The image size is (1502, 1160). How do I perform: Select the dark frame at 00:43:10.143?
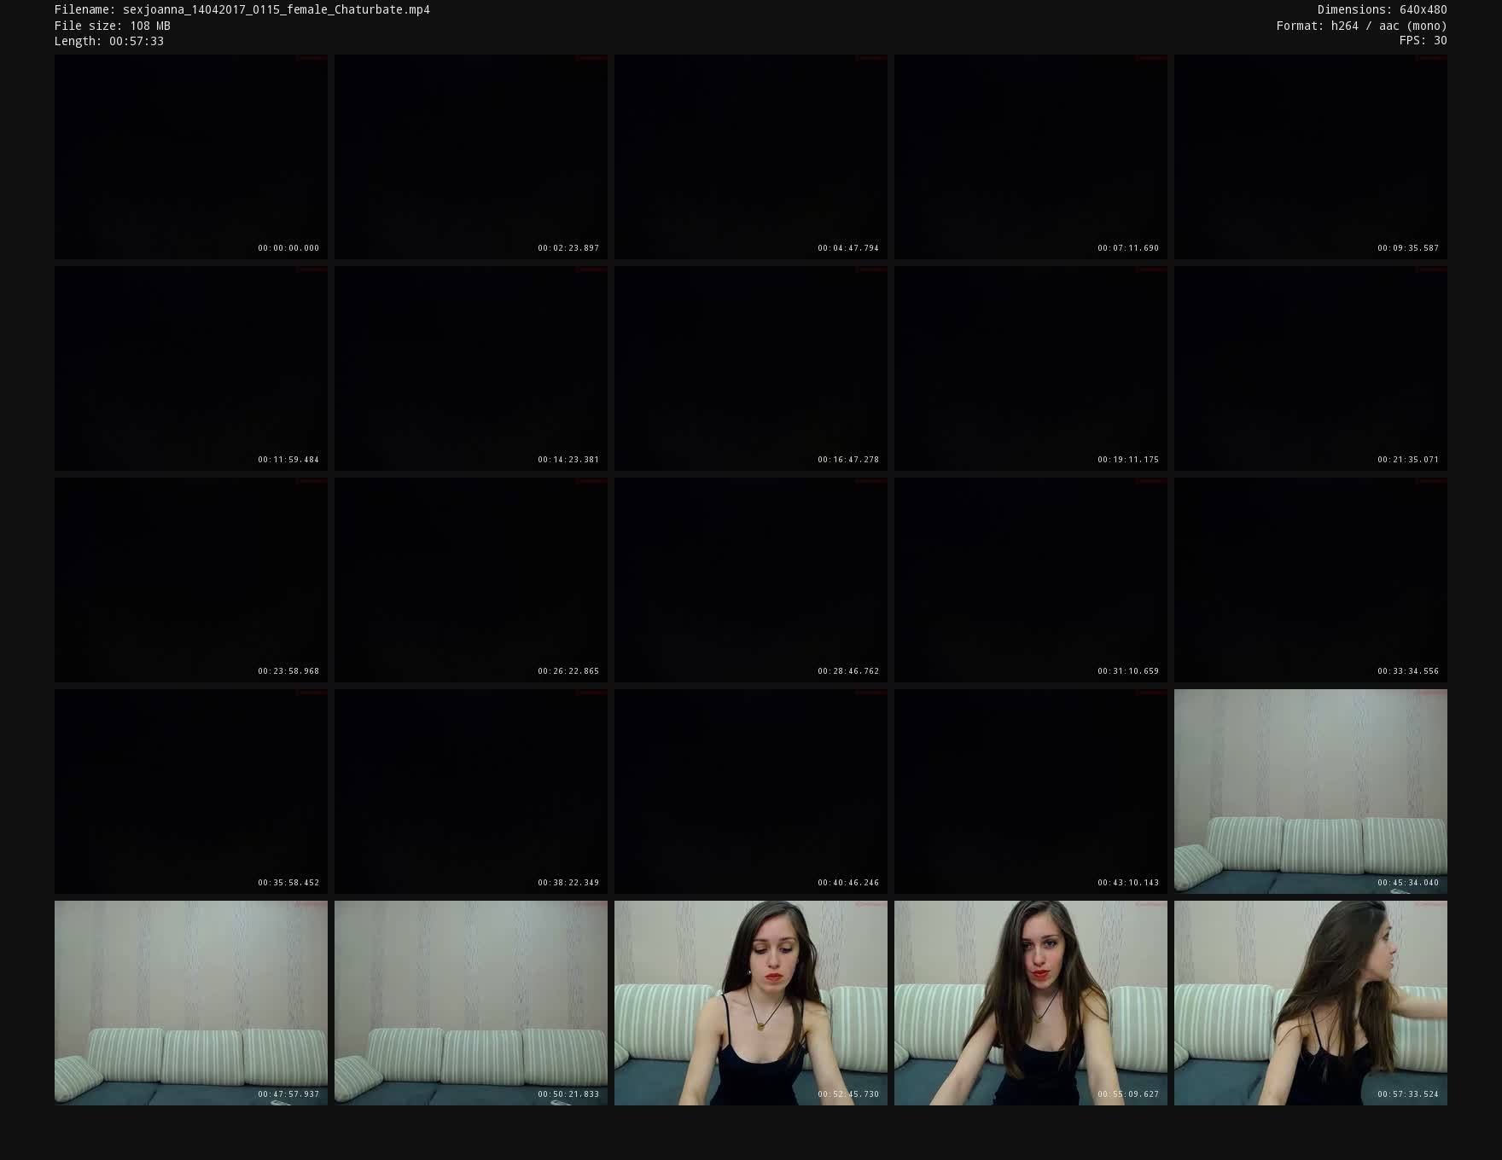(1030, 792)
